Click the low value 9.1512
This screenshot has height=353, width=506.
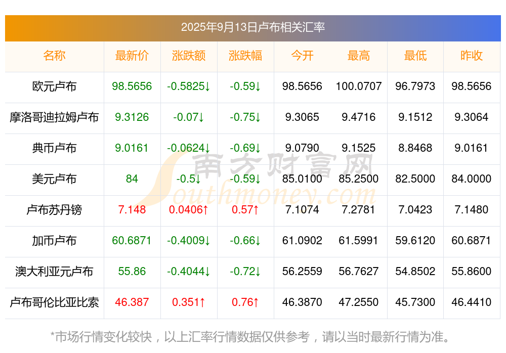[x=415, y=117]
